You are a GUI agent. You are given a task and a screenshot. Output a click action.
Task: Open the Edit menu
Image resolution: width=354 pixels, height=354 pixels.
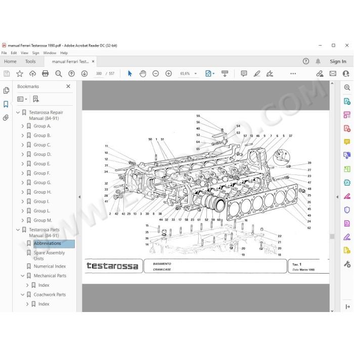click(14, 53)
